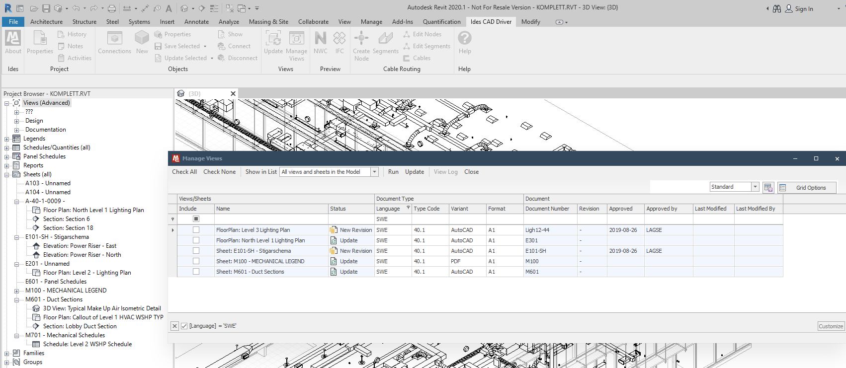Click the Disconnect objects tool
Viewport: 846px width, 368px height.
[238, 58]
